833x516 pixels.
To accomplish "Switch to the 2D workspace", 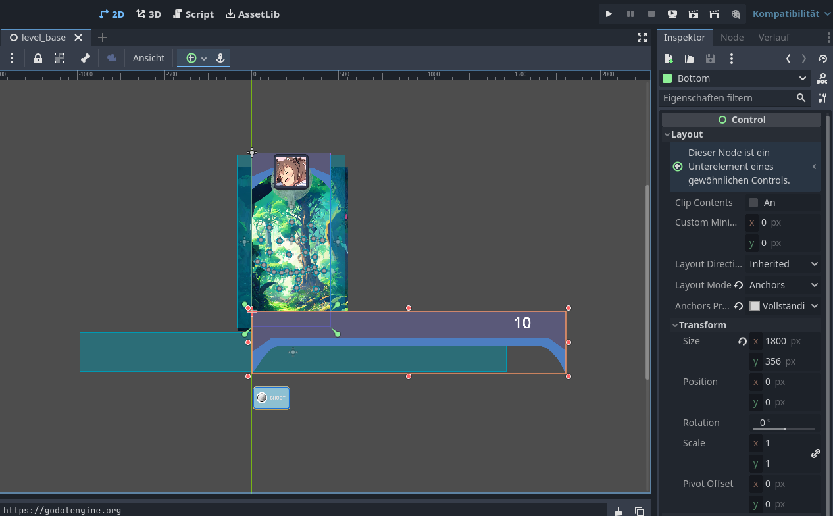I will pos(112,14).
